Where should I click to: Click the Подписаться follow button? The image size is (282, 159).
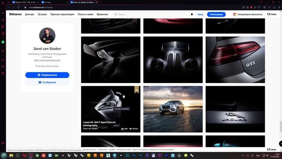coord(47,75)
